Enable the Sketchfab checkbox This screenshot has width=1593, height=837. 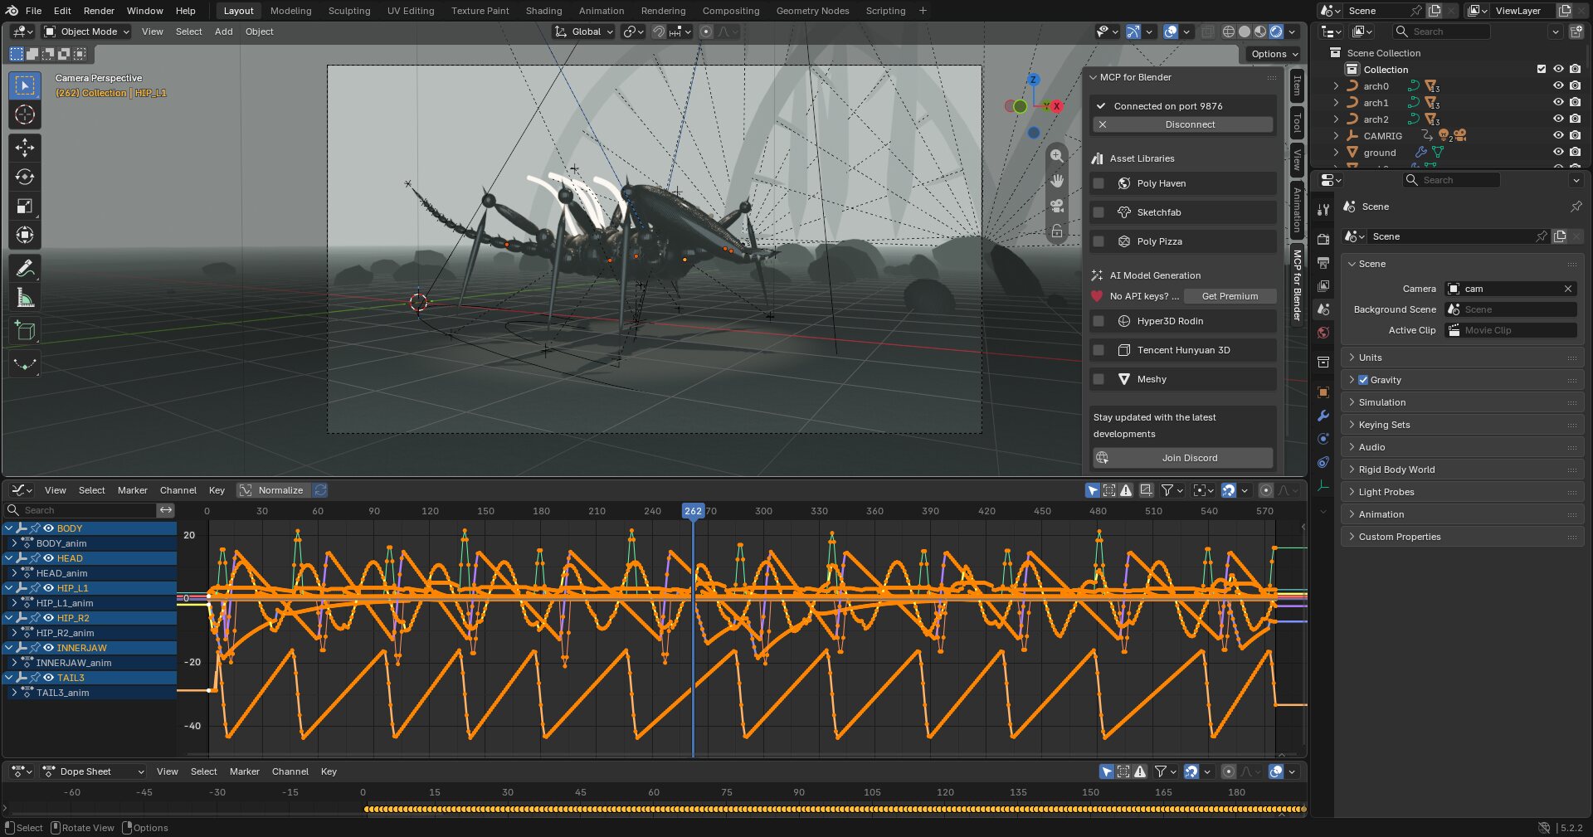1099,212
